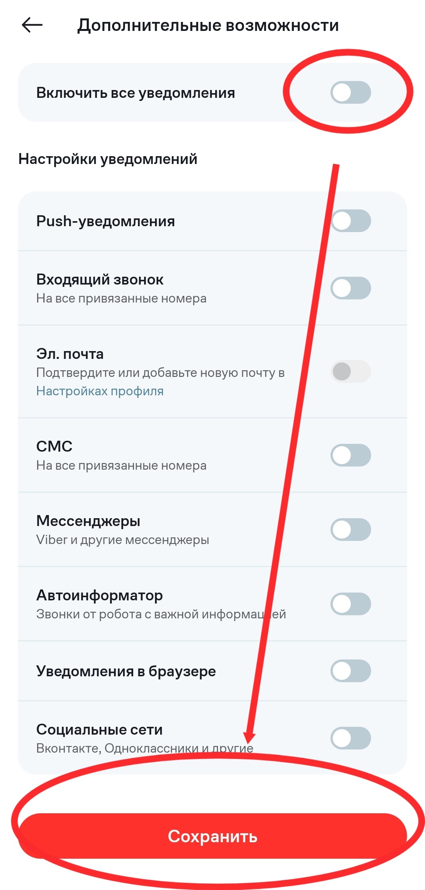Enable the 'Социальные сети' toggle
The width and height of the screenshot is (425, 890).
[x=350, y=738]
